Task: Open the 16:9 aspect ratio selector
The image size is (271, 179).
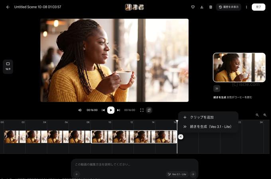Action: tap(8, 66)
